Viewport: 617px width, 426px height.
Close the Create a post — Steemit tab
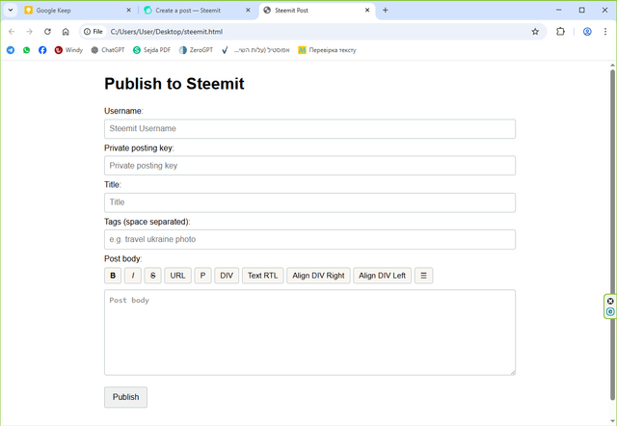tap(248, 11)
